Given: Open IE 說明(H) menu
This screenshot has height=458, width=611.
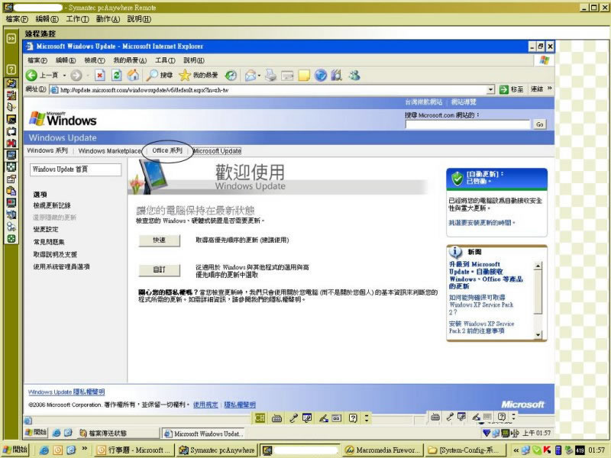Looking at the screenshot, I should point(194,60).
